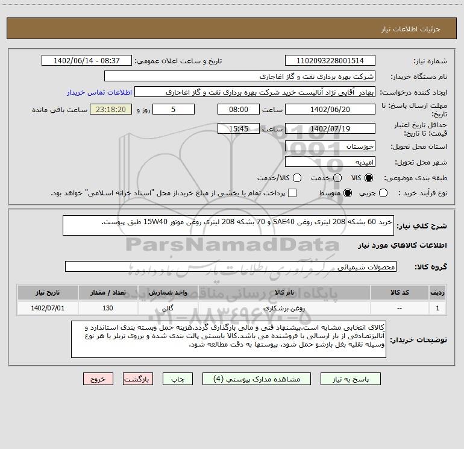Click پاسخ به نیاز button
The height and width of the screenshot is (449, 464).
(351, 379)
